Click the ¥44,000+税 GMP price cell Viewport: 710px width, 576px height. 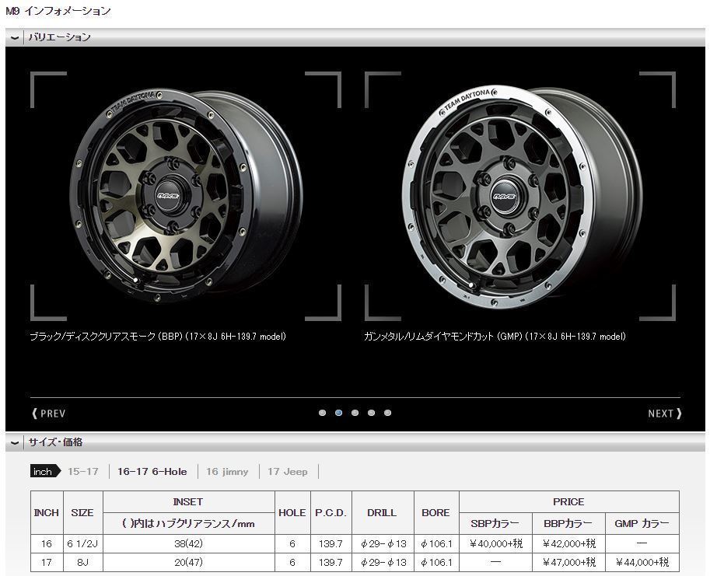[x=642, y=562]
